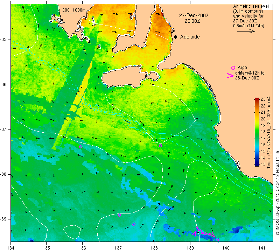The width and height of the screenshot is (280, 252).
Task: Click the colorbar value 23
Action: tap(263, 99)
